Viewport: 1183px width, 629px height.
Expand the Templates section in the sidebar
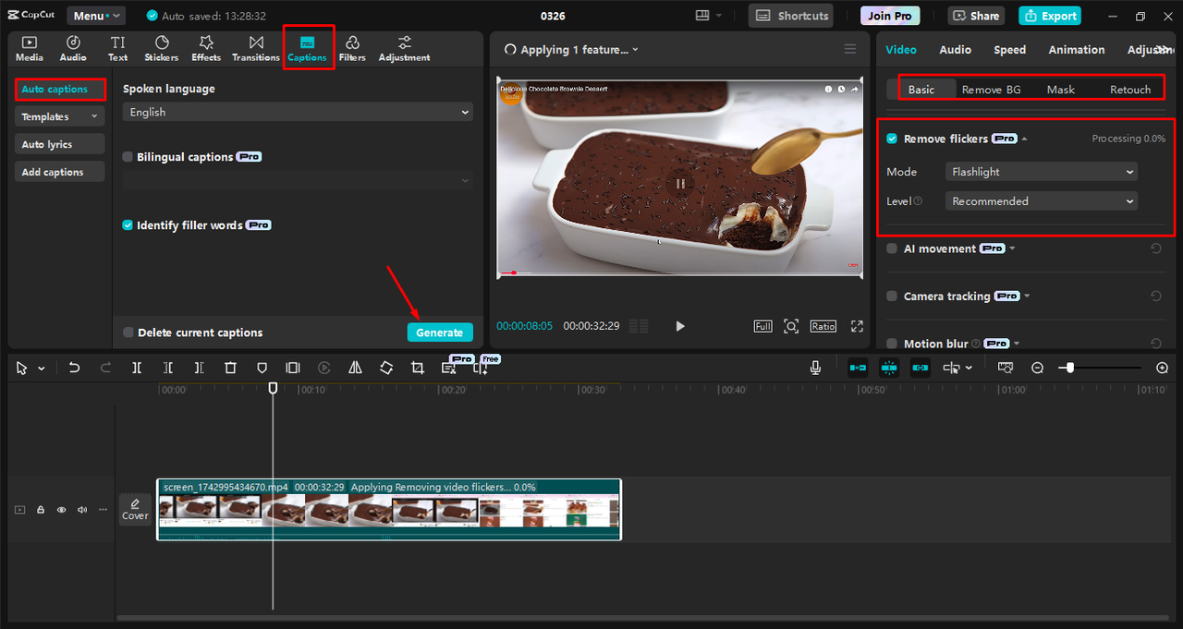59,115
